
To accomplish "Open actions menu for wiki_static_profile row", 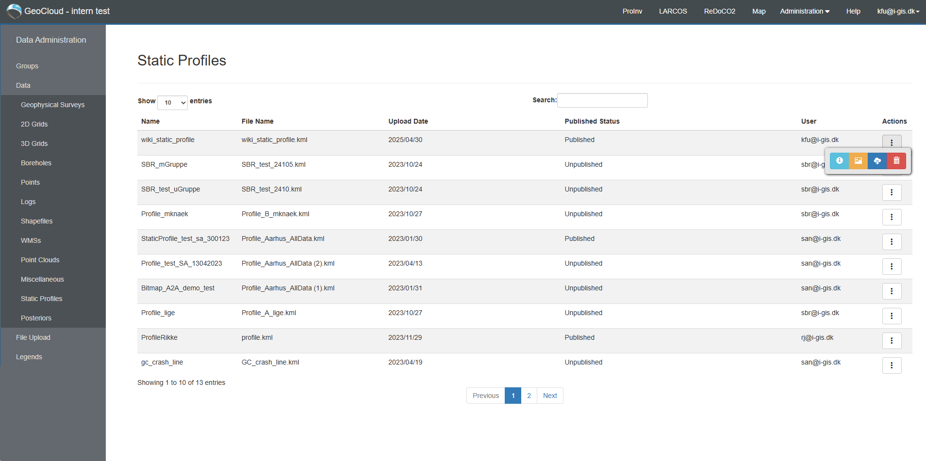I will point(892,143).
